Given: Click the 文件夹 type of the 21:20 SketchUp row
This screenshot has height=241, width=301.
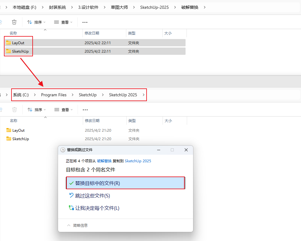Looking at the screenshot, I should pos(134,139).
